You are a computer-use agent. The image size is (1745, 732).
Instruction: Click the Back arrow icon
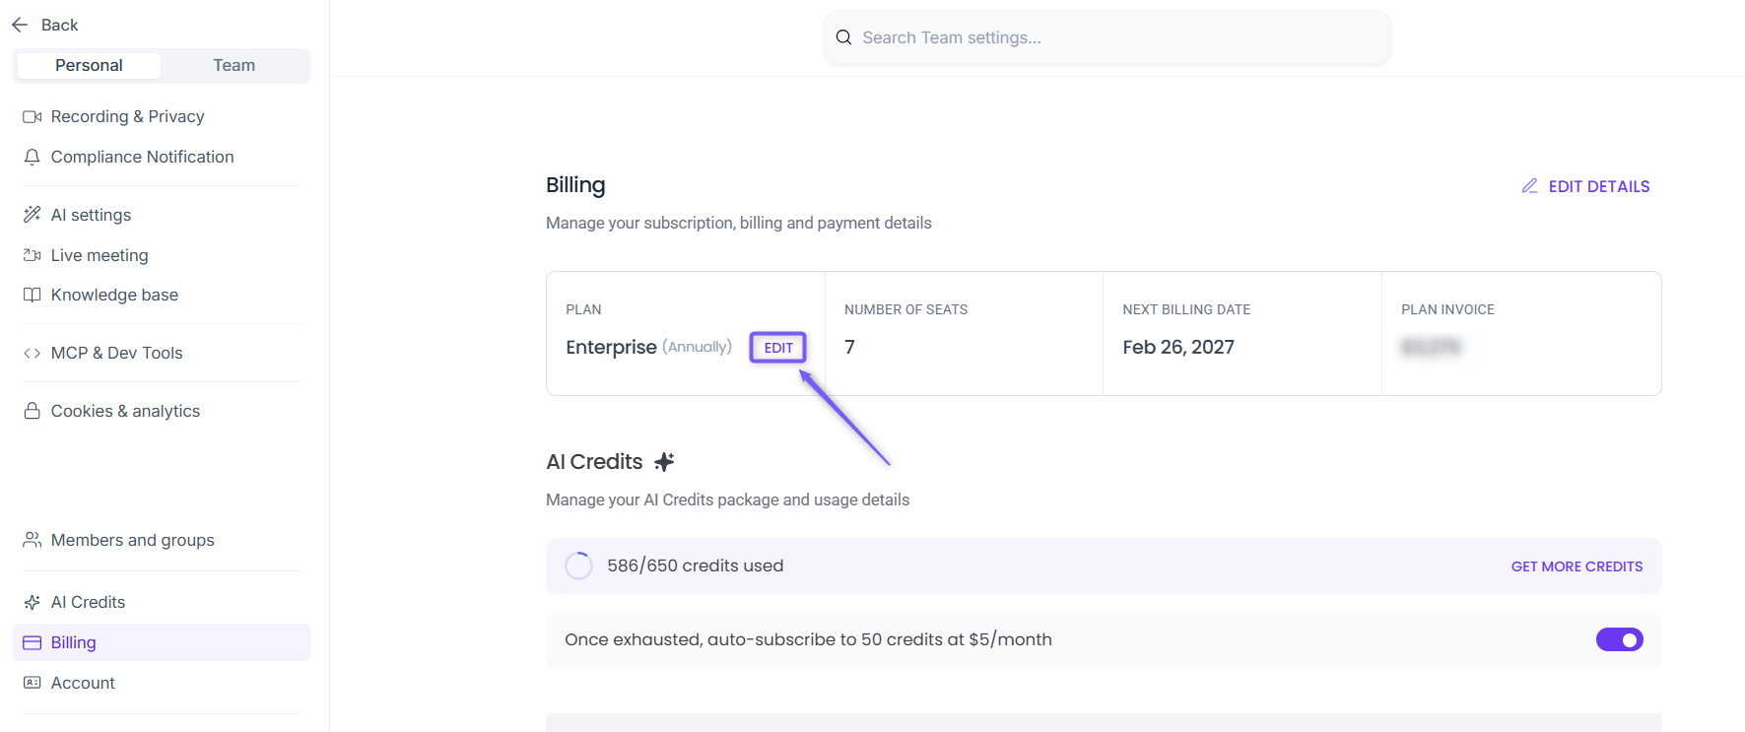click(20, 25)
